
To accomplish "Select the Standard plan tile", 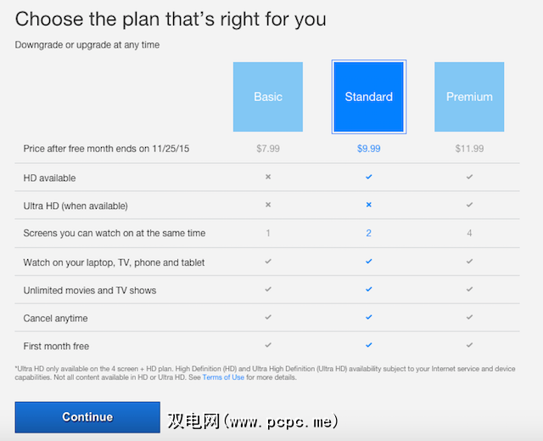I will pyautogui.click(x=368, y=97).
